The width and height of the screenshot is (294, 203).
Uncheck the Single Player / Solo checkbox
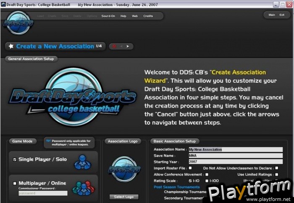coord(15,159)
